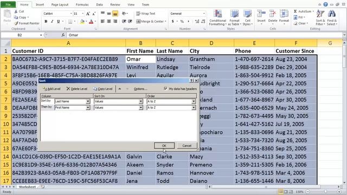Image resolution: width=347 pixels, height=195 pixels.
Task: Open Sort On dropdown in Sort by row
Action: pos(141,101)
